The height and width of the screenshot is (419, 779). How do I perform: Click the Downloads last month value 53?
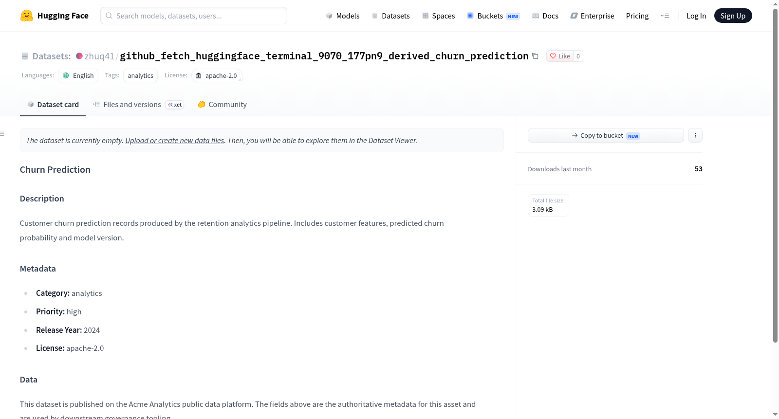tap(699, 169)
